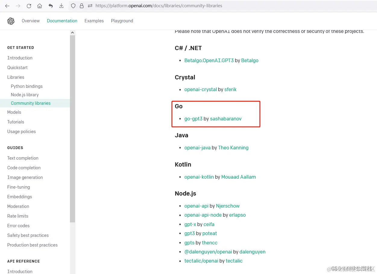The height and width of the screenshot is (274, 377).
Task: Open the Betalgo author link
Action: pyautogui.click(x=250, y=60)
